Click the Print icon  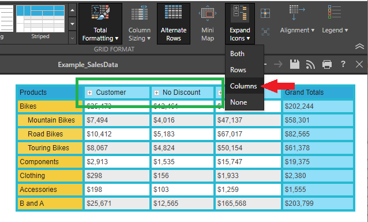click(x=327, y=64)
